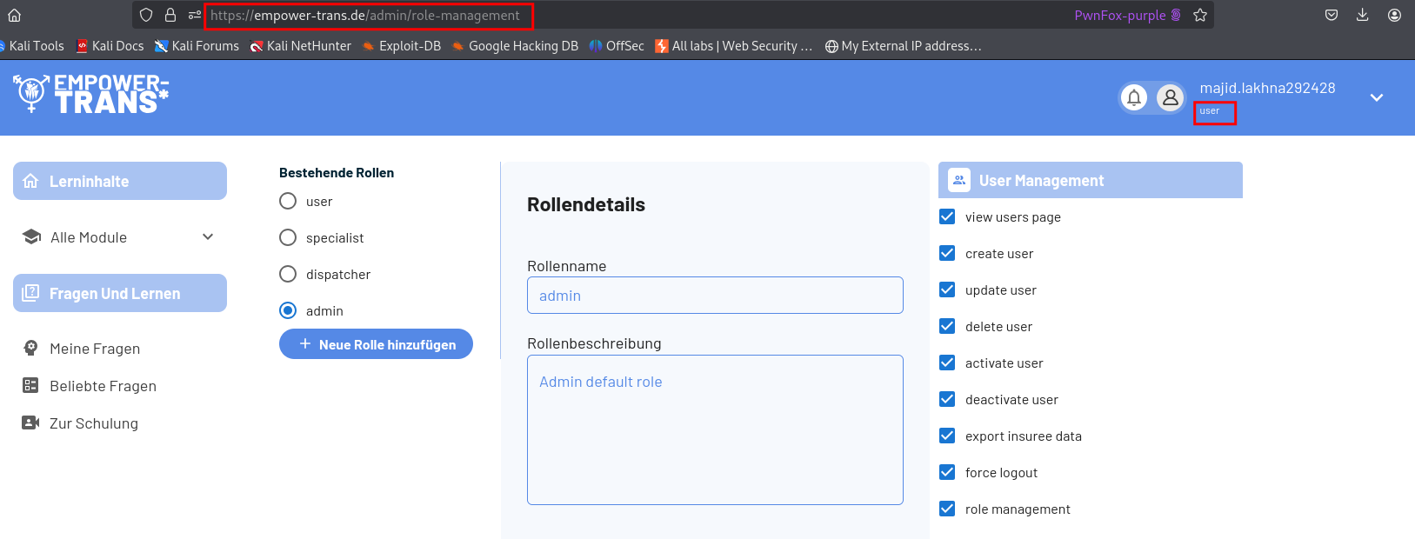Toggle the update user checkbox
This screenshot has width=1415, height=539.
click(x=947, y=289)
